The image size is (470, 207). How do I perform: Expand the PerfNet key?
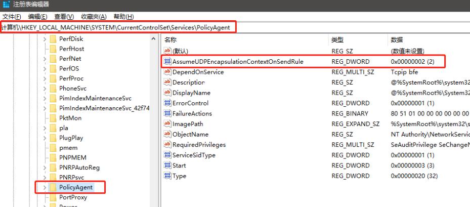45,59
